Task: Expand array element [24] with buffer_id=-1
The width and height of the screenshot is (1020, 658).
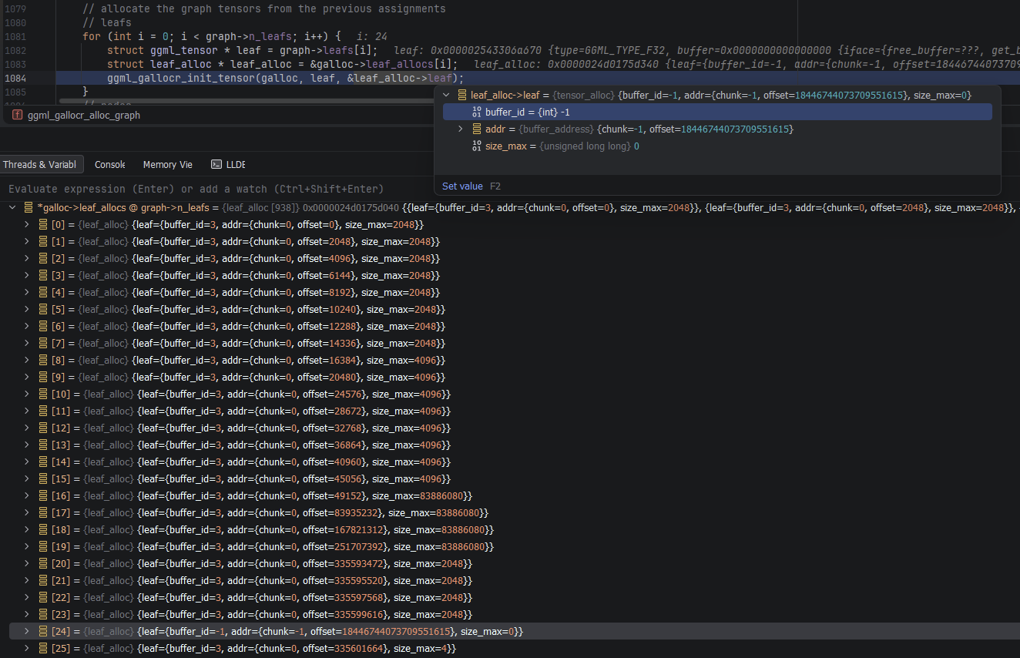Action: point(27,631)
